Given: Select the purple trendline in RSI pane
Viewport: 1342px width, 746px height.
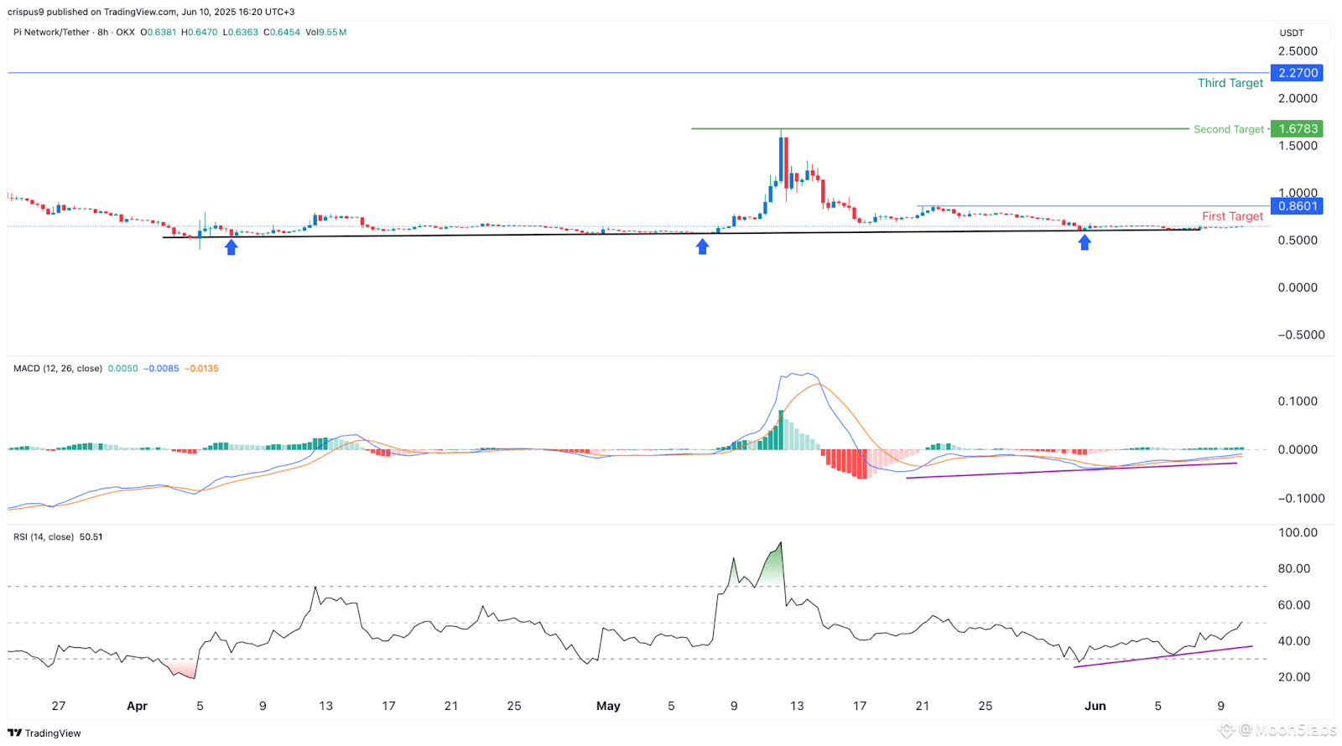Looking at the screenshot, I should (x=1163, y=656).
